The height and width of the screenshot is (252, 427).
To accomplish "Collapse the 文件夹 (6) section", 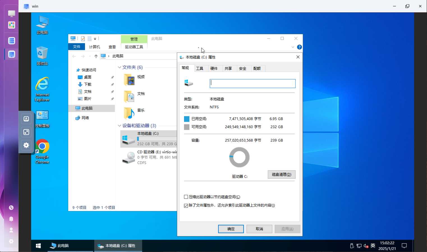I will click(120, 67).
